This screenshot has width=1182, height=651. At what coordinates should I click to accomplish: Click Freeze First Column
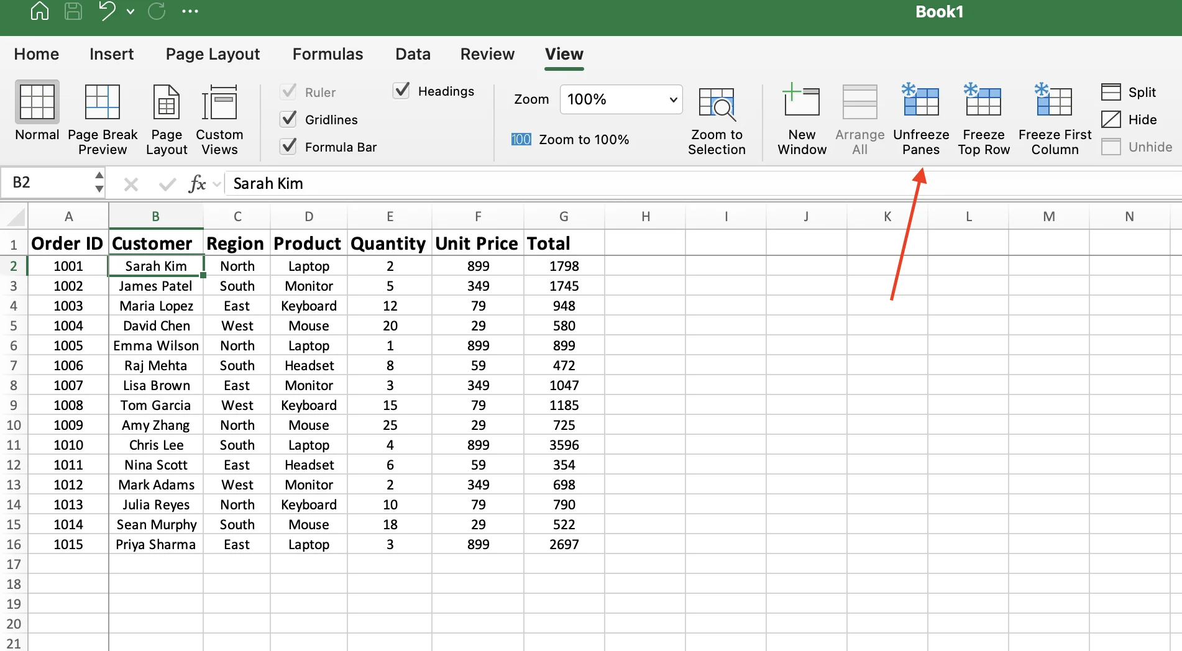(1054, 118)
